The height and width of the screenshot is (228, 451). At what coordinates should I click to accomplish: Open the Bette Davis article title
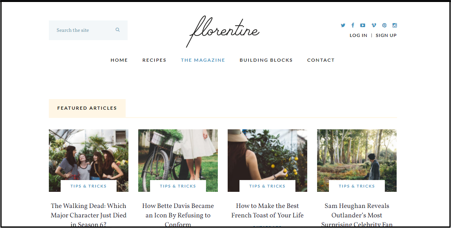click(x=178, y=215)
